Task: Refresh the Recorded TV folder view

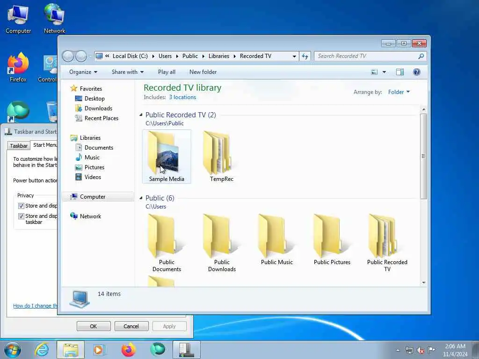Action: tap(305, 56)
